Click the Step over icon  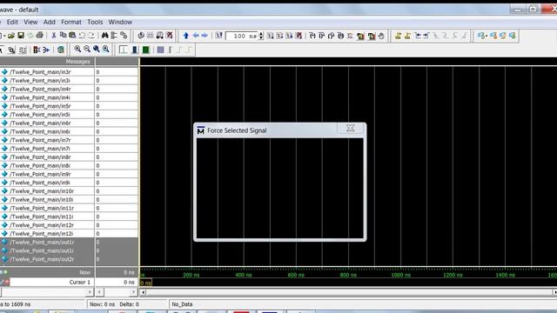pos(322,36)
